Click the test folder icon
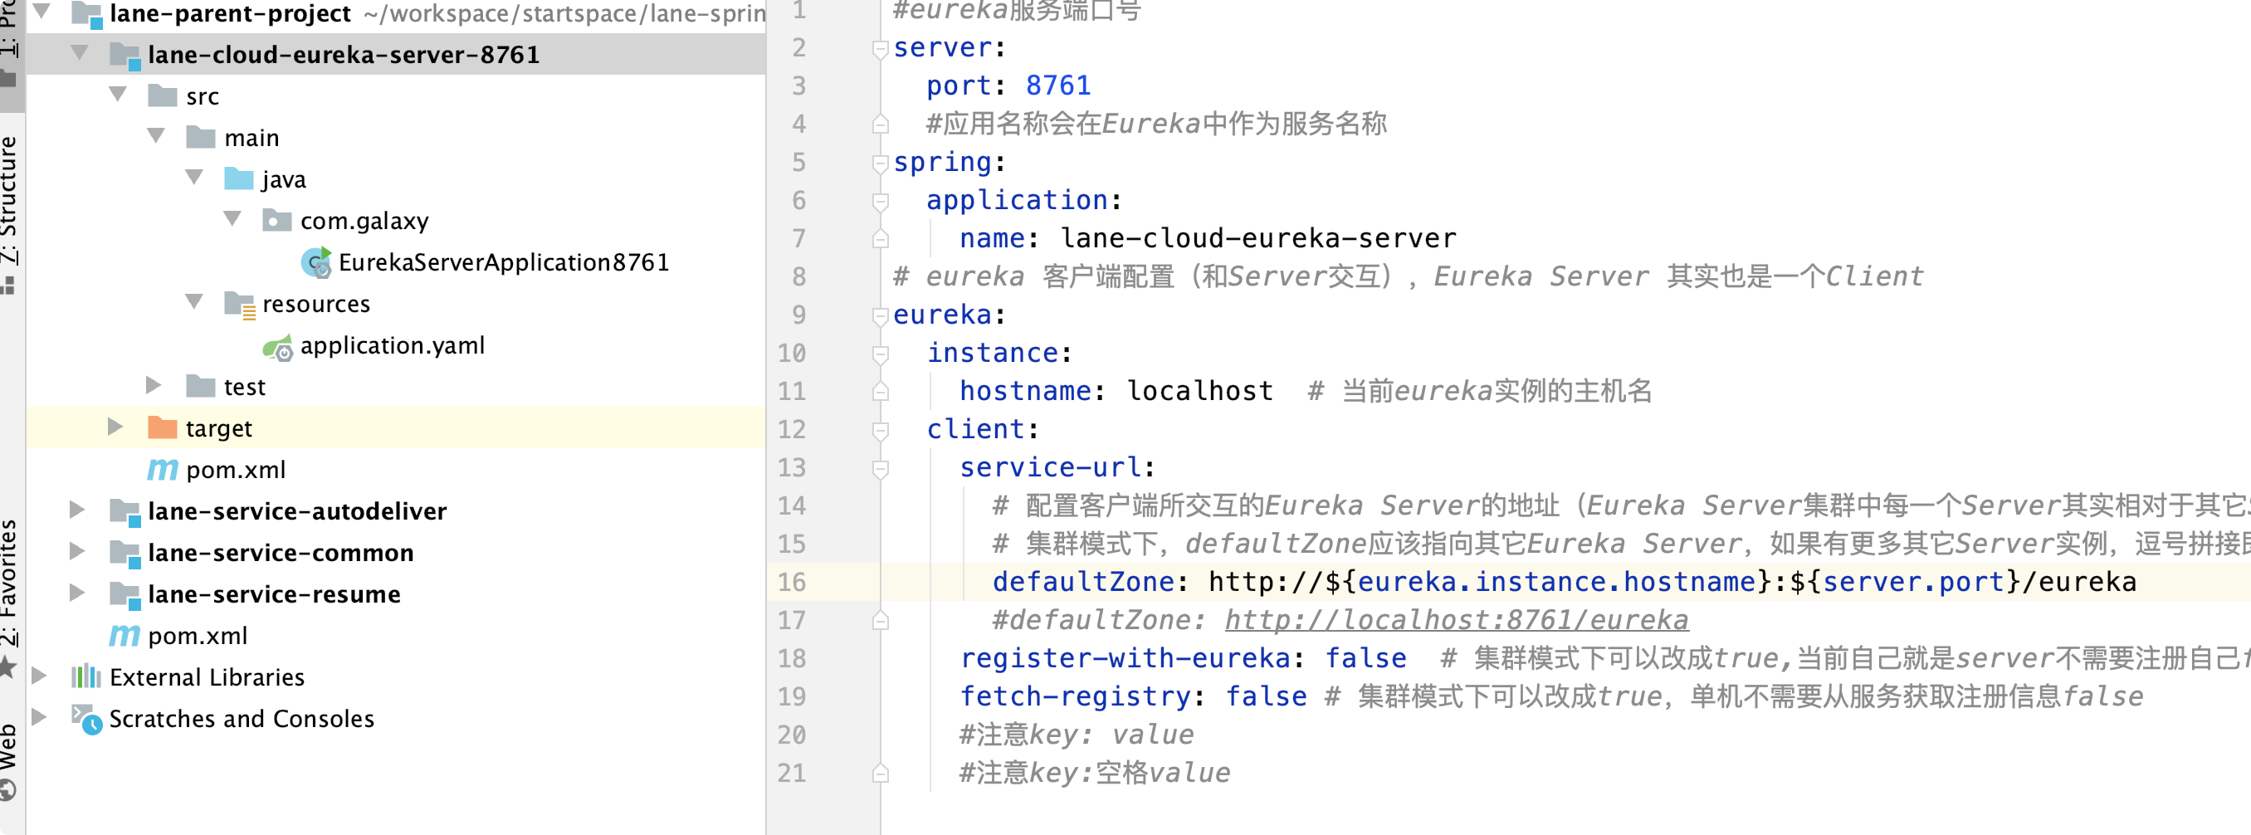This screenshot has height=835, width=2251. pos(201,386)
